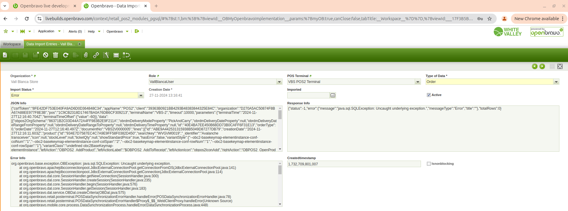Expand the Type of Data dropdown
Screen dimensions: 568x211
tap(556, 82)
